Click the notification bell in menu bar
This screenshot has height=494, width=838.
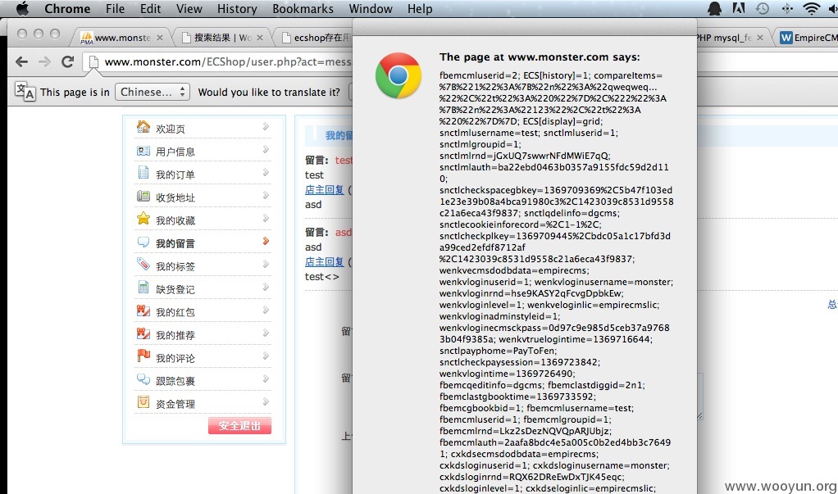tap(714, 8)
